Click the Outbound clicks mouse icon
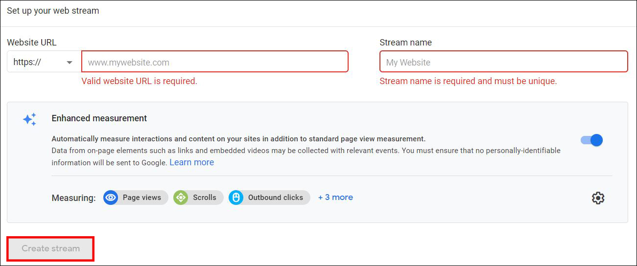The width and height of the screenshot is (637, 266). coord(236,198)
